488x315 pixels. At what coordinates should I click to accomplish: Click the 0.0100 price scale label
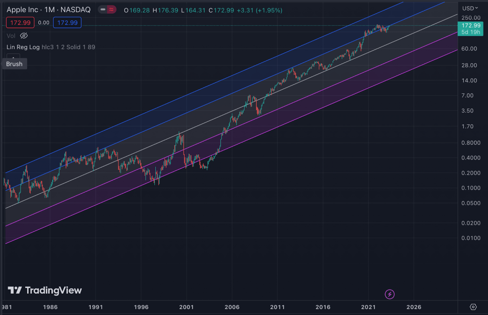tap(471, 238)
